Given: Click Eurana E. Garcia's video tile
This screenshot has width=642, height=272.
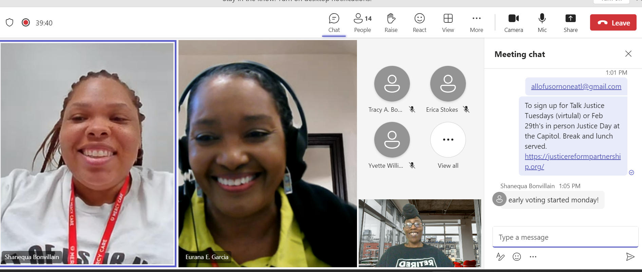Looking at the screenshot, I should pyautogui.click(x=268, y=153).
